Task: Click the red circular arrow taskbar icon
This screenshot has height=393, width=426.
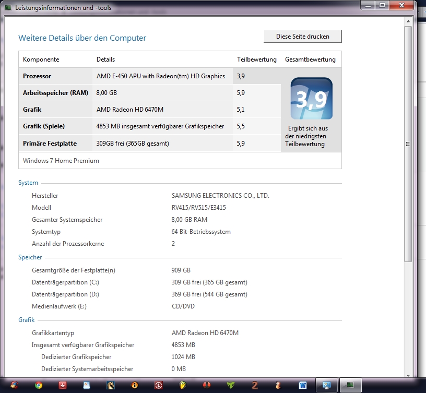Action: click(158, 385)
